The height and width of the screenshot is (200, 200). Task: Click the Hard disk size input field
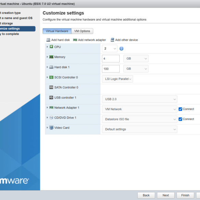point(111,69)
